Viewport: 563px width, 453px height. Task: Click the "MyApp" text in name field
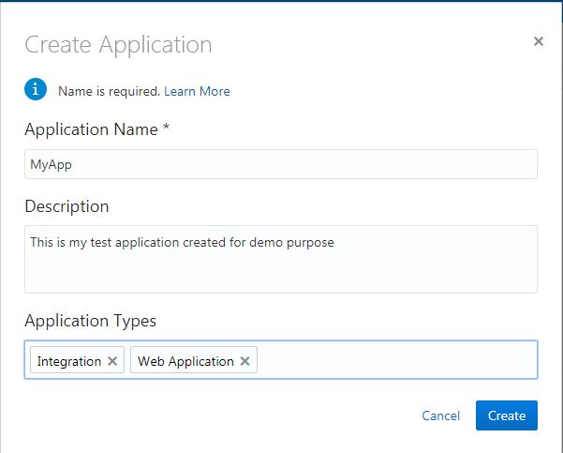tap(51, 164)
